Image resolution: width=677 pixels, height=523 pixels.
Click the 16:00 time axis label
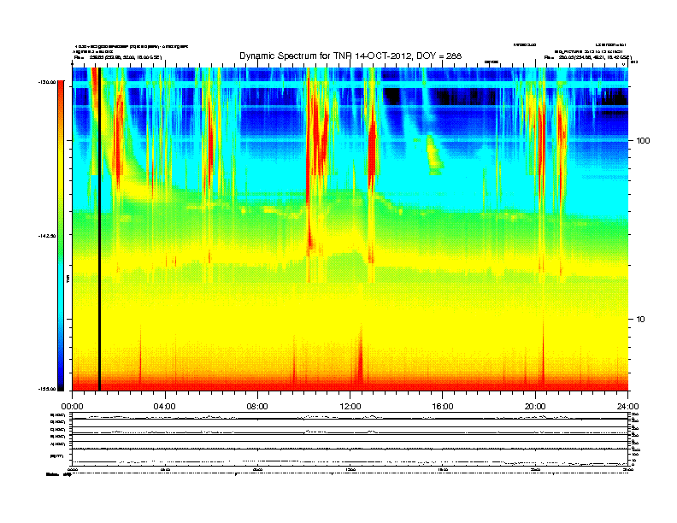[443, 407]
